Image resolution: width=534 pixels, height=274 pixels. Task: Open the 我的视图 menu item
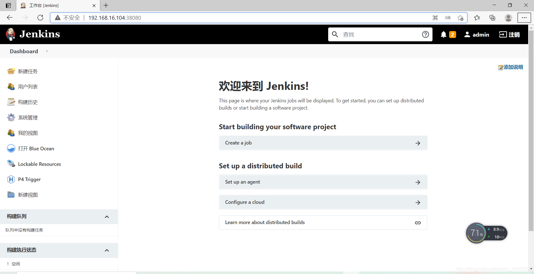(x=28, y=133)
